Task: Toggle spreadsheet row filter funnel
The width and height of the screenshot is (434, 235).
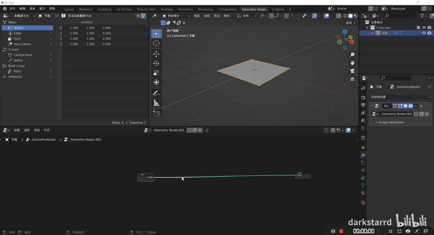Action: coord(143,16)
